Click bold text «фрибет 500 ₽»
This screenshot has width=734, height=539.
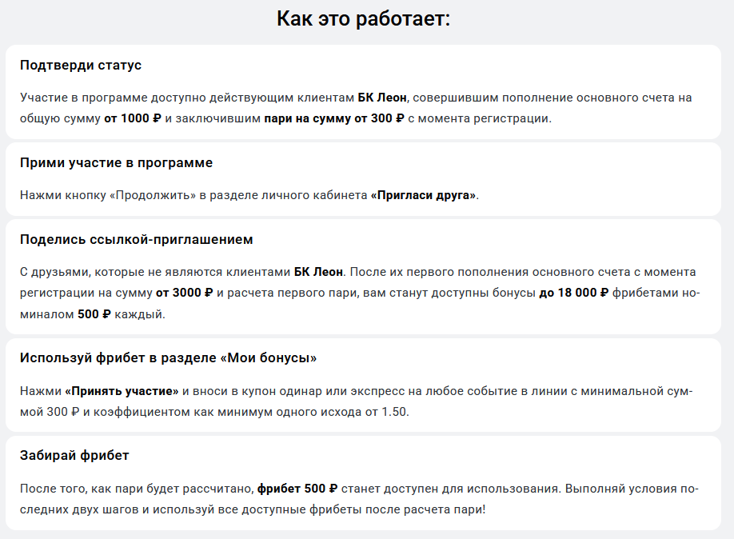[297, 489]
